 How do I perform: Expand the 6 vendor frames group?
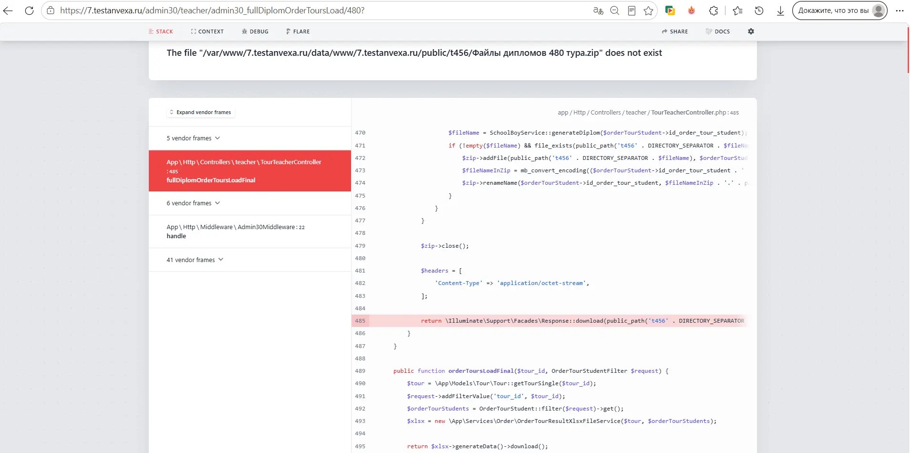point(250,203)
